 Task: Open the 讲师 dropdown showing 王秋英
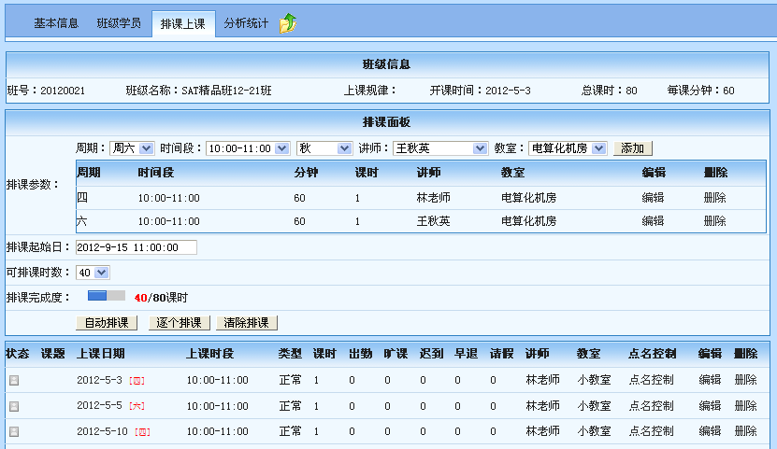pyautogui.click(x=440, y=148)
